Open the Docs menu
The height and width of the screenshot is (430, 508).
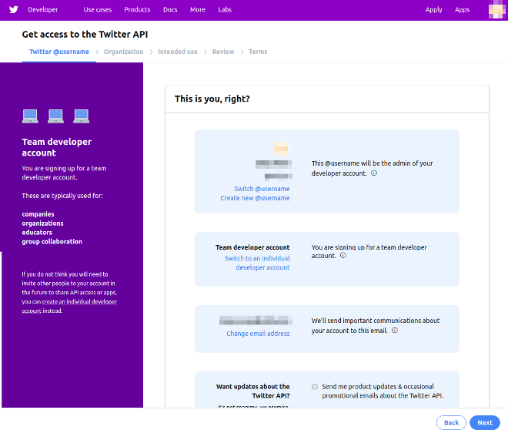pos(170,10)
